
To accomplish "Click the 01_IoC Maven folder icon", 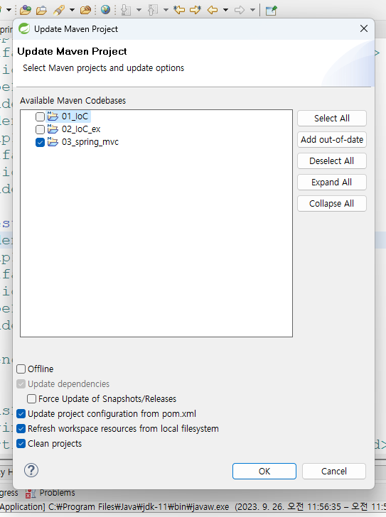I will tap(53, 116).
